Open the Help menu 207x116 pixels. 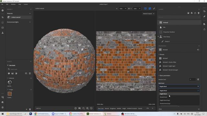[x=19, y=4]
